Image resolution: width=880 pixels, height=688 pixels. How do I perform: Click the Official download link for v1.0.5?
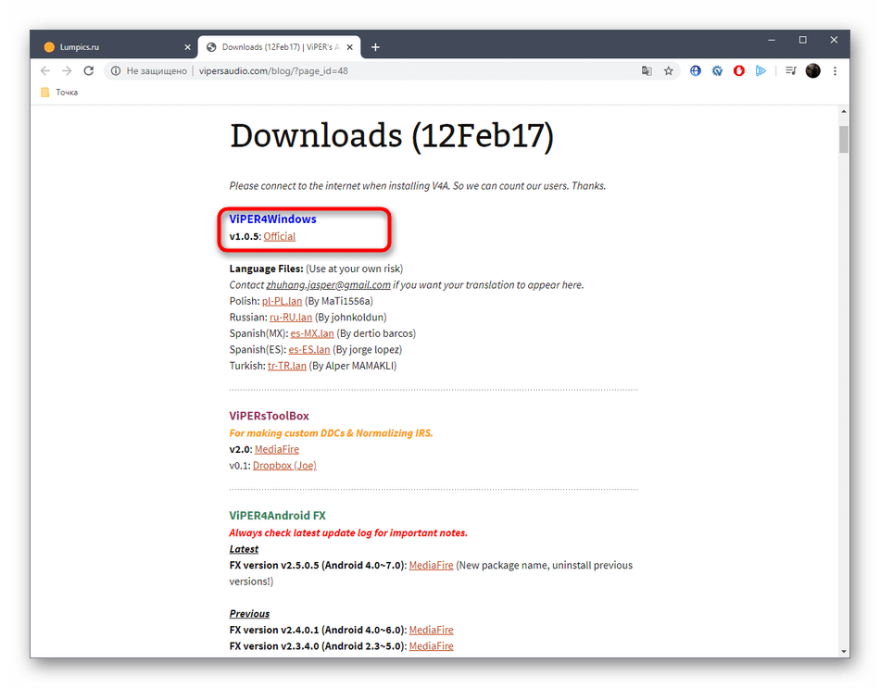pyautogui.click(x=279, y=236)
